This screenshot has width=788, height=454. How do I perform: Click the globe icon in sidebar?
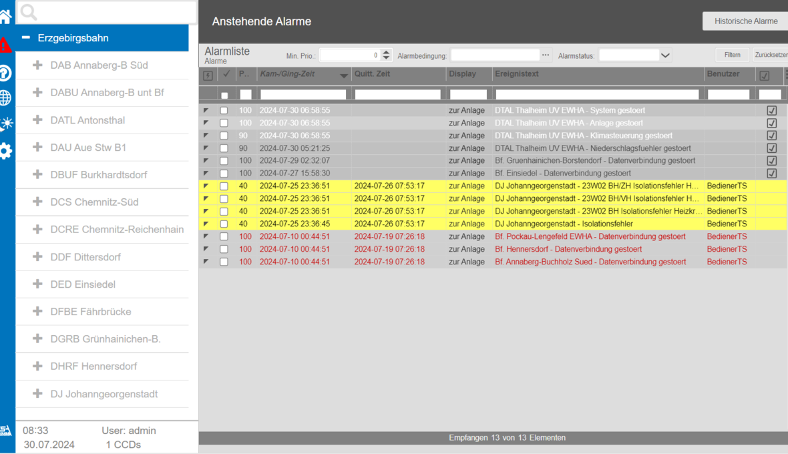click(x=5, y=98)
